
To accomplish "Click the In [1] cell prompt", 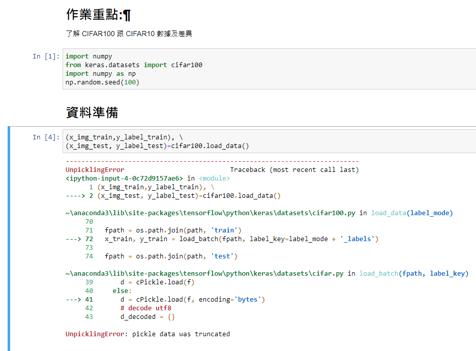I will pos(46,56).
